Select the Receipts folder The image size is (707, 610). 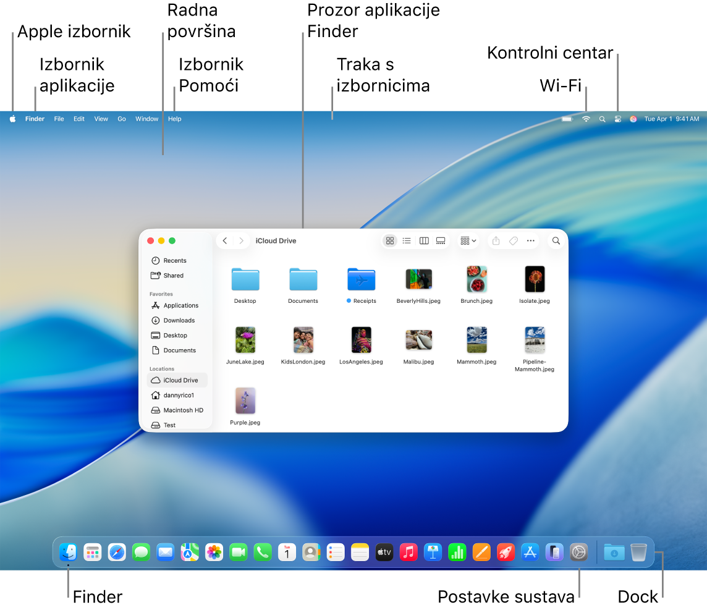[x=361, y=279]
